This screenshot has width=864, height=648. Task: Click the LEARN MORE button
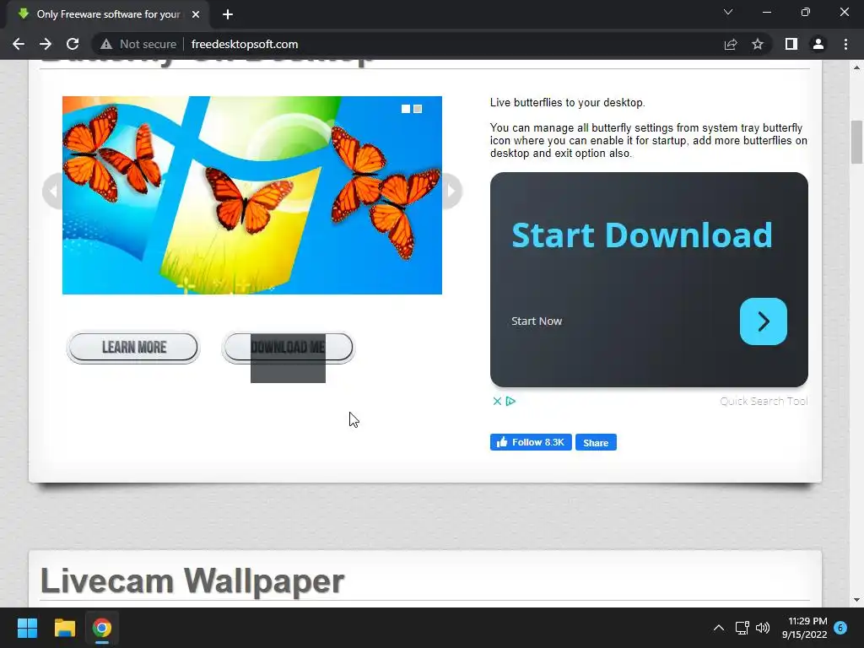coord(133,347)
